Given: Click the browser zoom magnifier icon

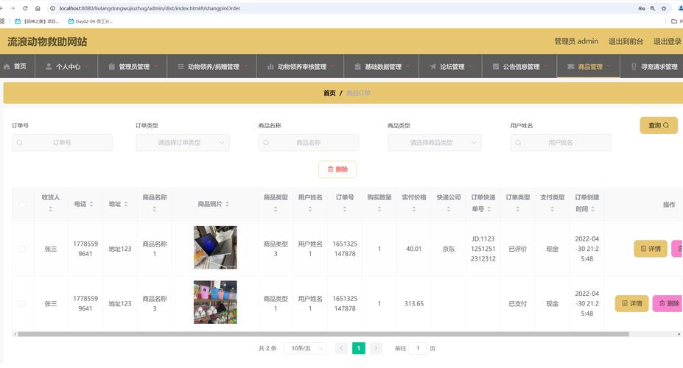Looking at the screenshot, I should coord(653,8).
